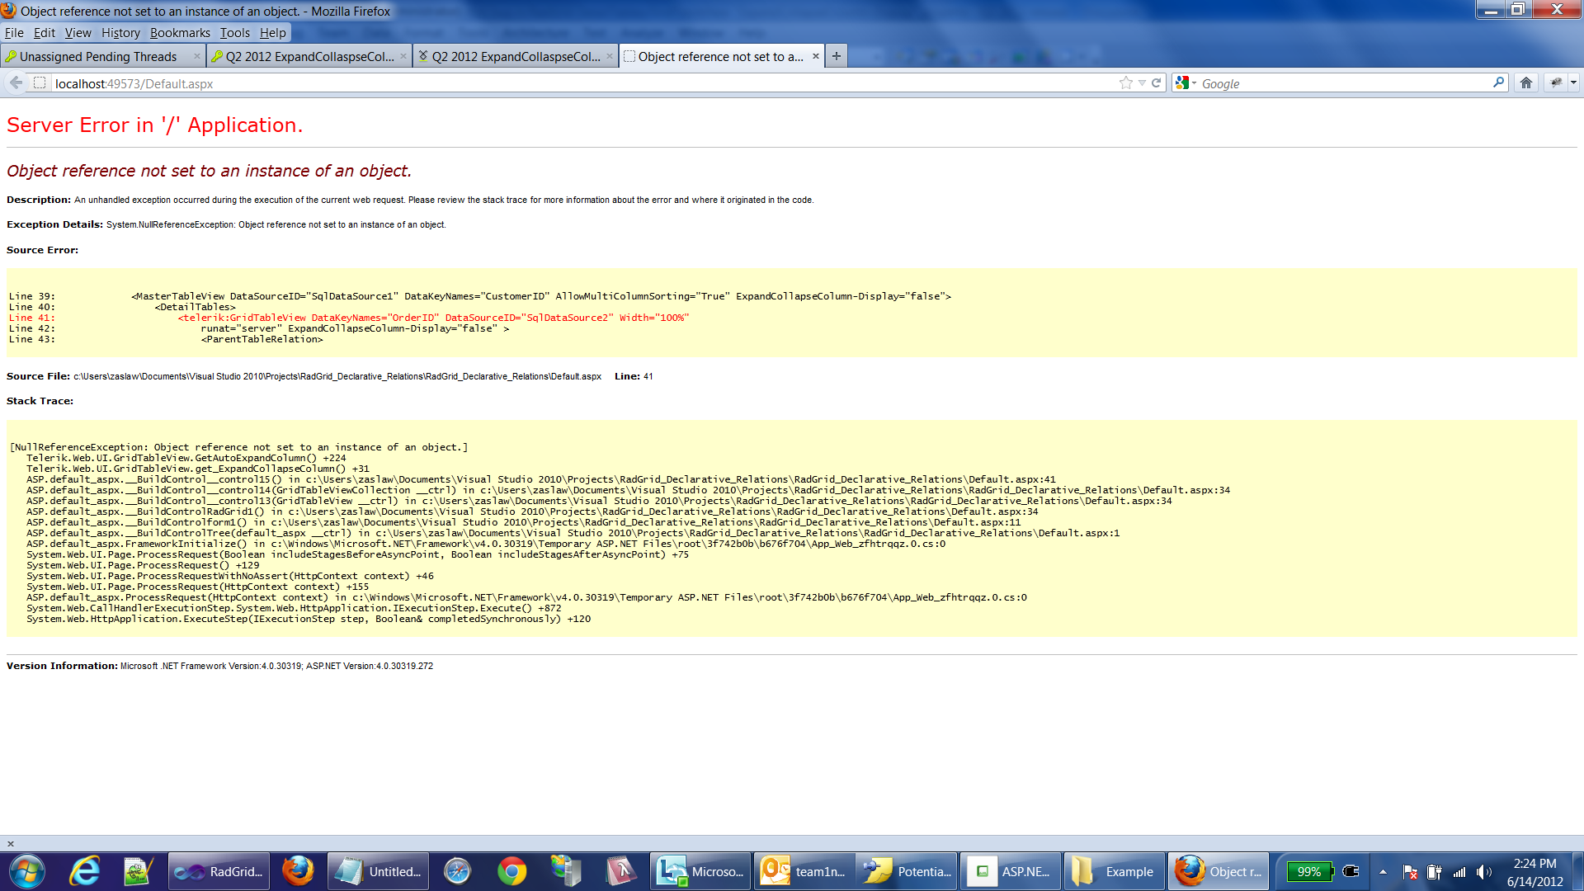The width and height of the screenshot is (1584, 891).
Task: Click the volume speaker tray icon
Action: [1483, 872]
